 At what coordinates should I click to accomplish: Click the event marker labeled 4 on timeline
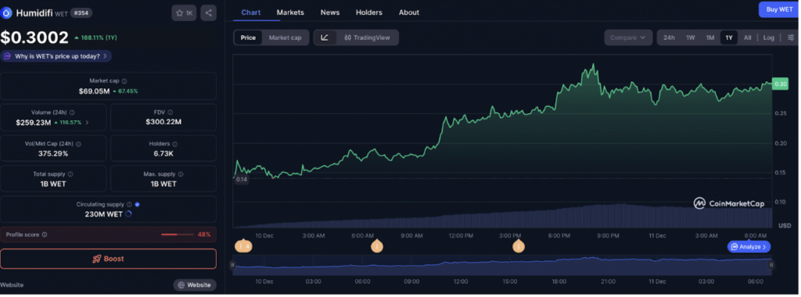point(244,246)
